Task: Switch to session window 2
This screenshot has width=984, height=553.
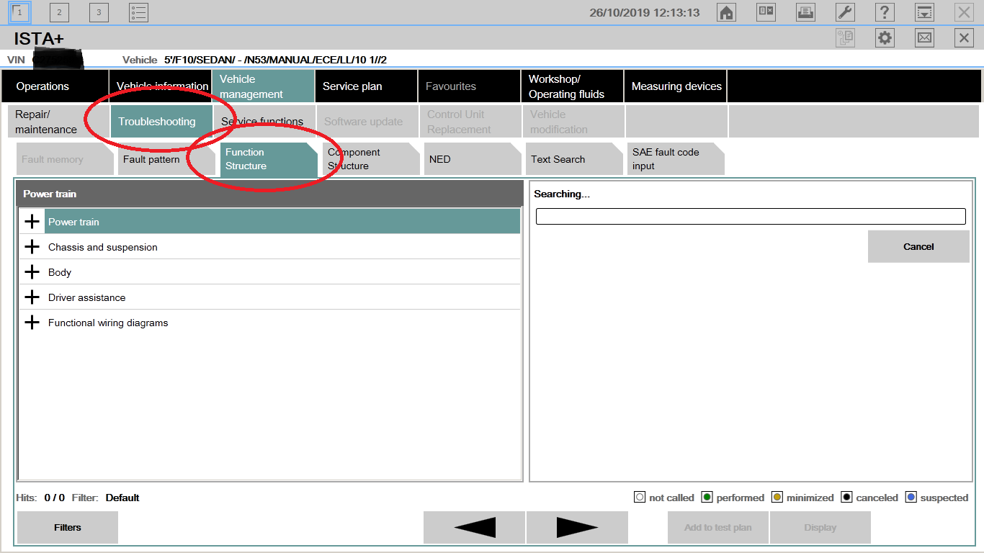Action: tap(59, 12)
